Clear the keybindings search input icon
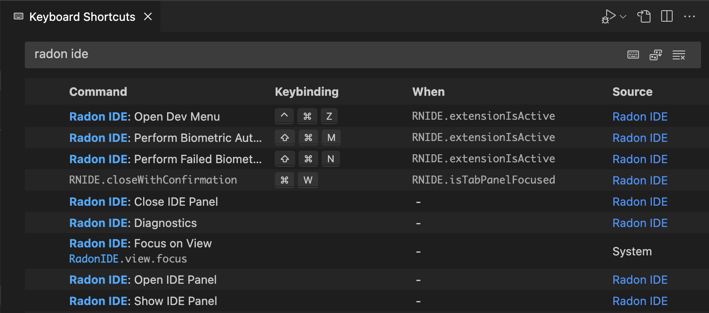 [x=678, y=55]
